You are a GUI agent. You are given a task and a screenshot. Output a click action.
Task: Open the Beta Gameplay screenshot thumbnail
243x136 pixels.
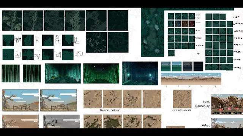click(227, 104)
